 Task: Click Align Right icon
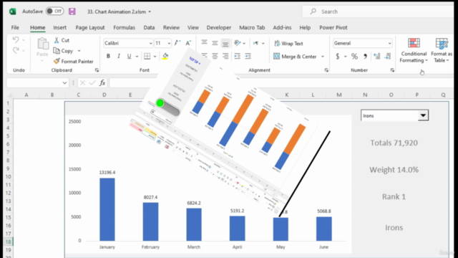pyautogui.click(x=225, y=56)
